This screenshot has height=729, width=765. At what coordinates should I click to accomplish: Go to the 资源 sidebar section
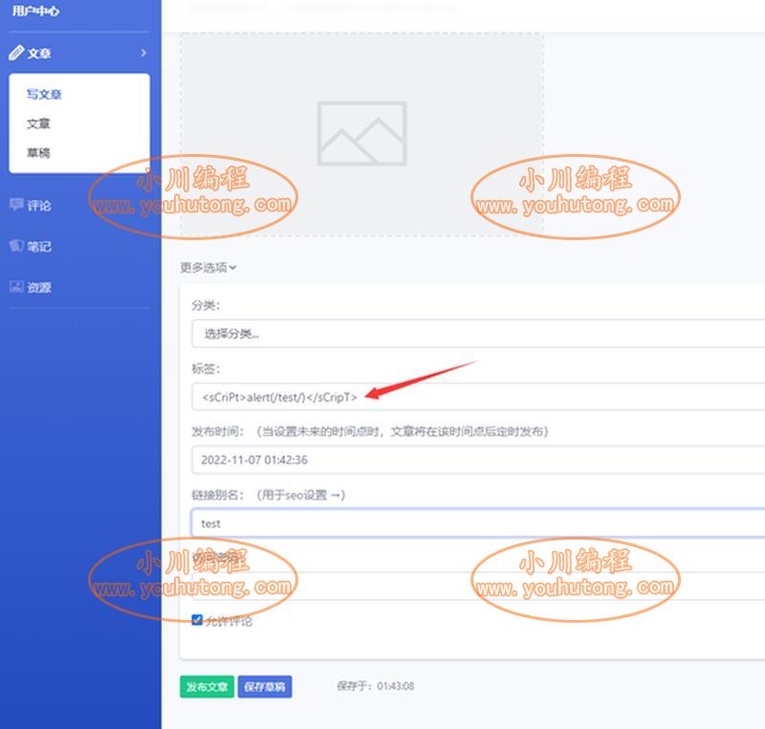39,287
